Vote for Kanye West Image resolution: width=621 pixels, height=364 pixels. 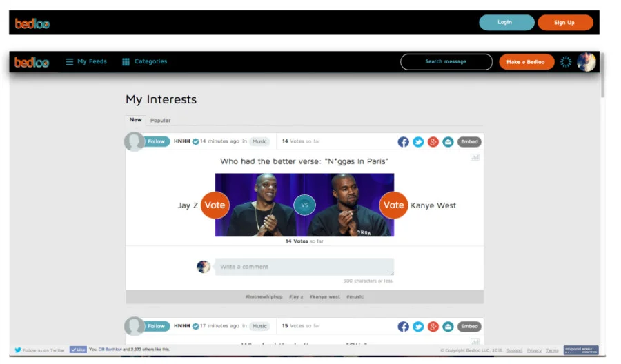pos(393,205)
